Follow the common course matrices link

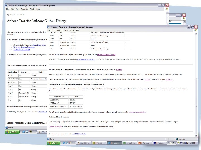click(137, 112)
